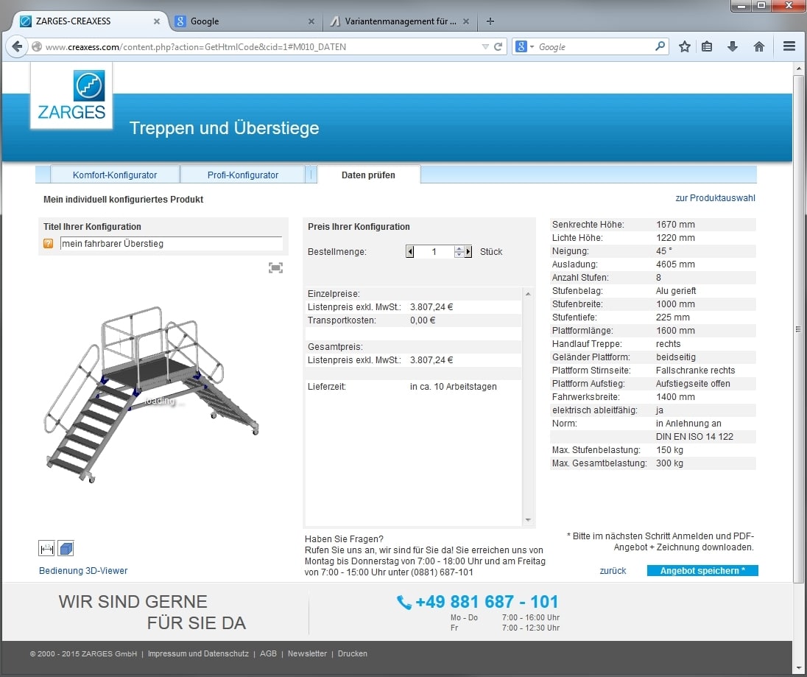Click the phone number +49 881 687 - 101
Screen dimensions: 807x677
click(487, 602)
